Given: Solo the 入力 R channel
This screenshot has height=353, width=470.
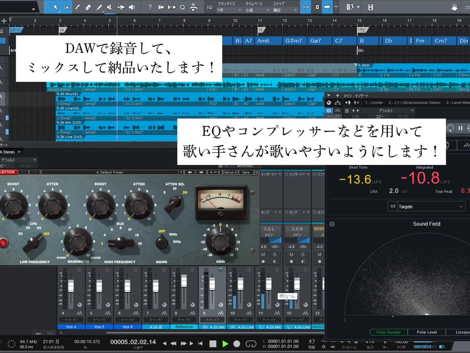Looking at the screenshot, I should pyautogui.click(x=303, y=254).
